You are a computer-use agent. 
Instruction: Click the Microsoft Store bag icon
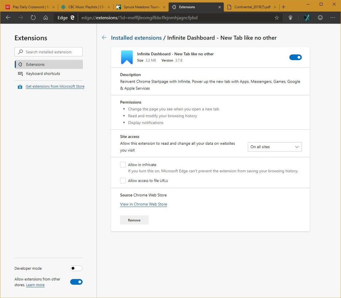pos(20,87)
